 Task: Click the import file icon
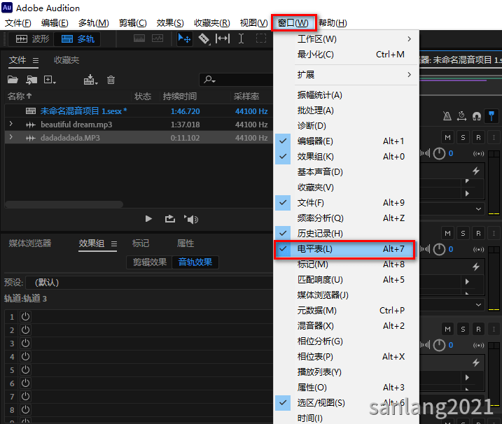32,80
